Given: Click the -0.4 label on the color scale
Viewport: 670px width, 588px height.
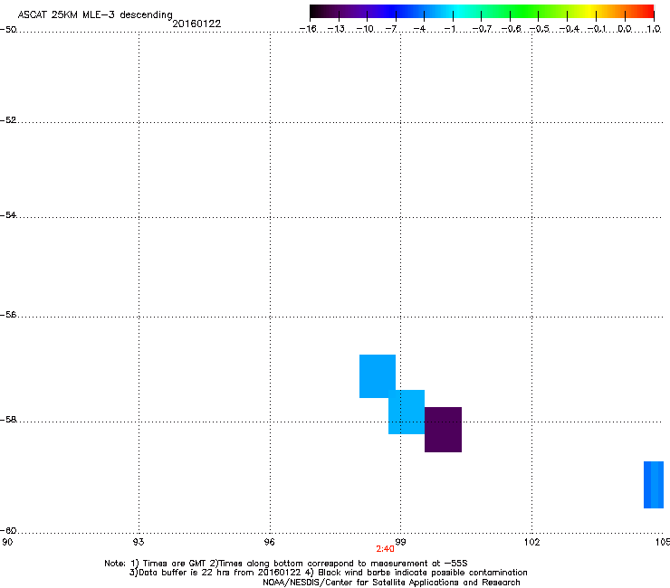Looking at the screenshot, I should [x=569, y=29].
